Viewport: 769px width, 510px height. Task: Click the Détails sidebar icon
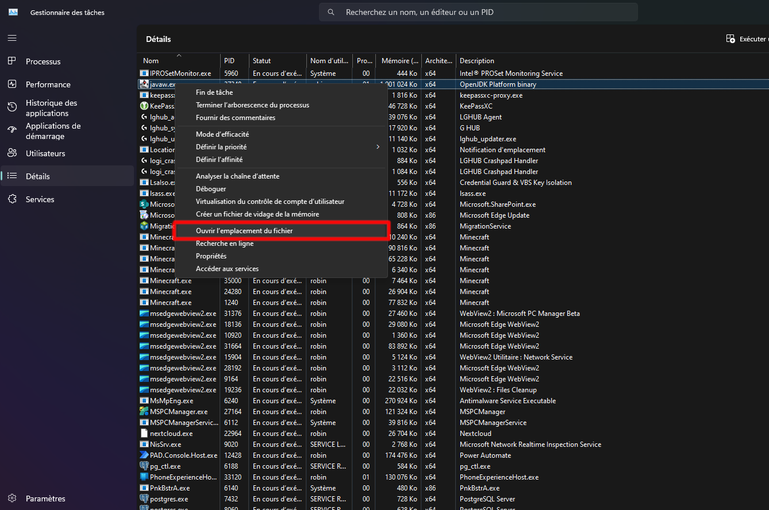pyautogui.click(x=12, y=176)
